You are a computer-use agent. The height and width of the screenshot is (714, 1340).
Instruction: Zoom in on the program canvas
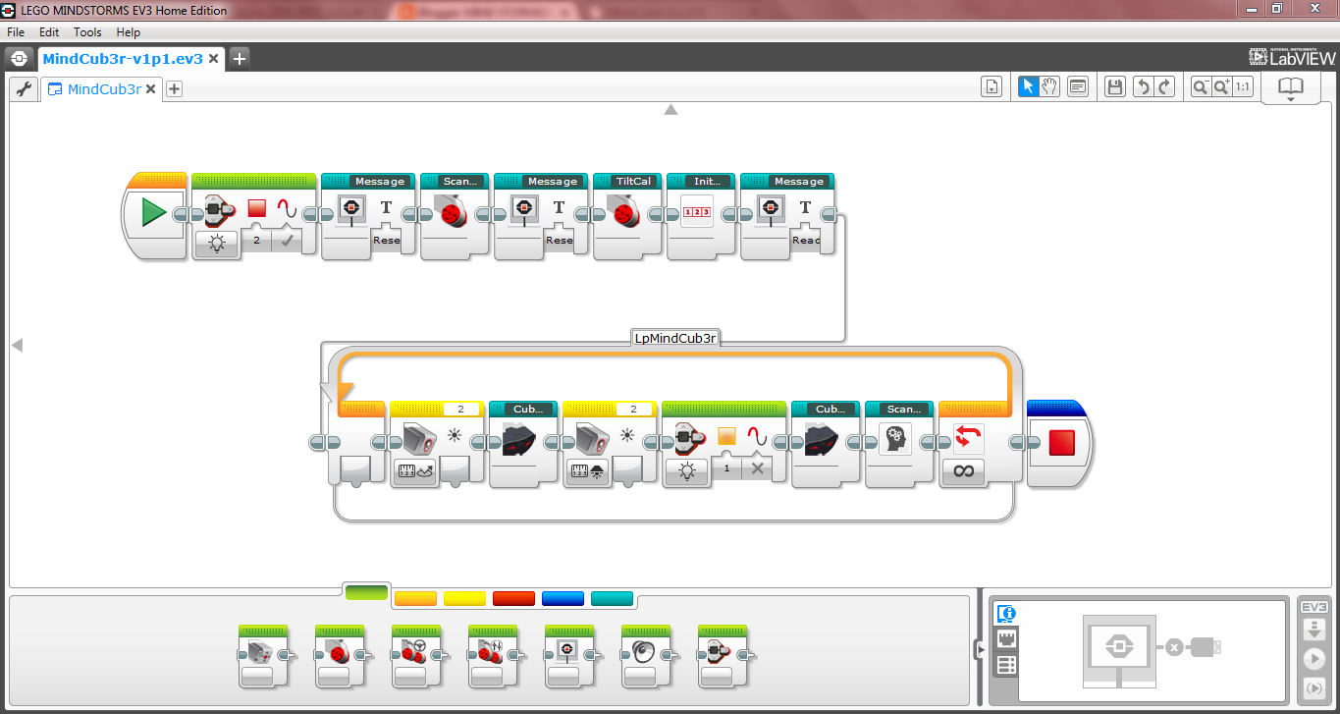click(x=1221, y=87)
